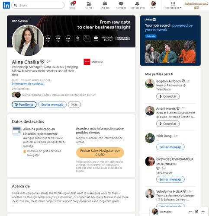The height and width of the screenshot is (216, 209).
Task: Click Explore jobs button in ad
Action: tap(151, 36)
